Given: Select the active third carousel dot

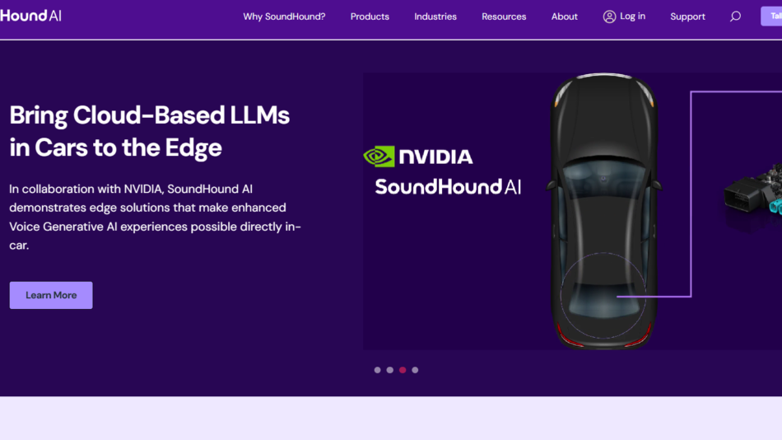Looking at the screenshot, I should click(x=403, y=370).
